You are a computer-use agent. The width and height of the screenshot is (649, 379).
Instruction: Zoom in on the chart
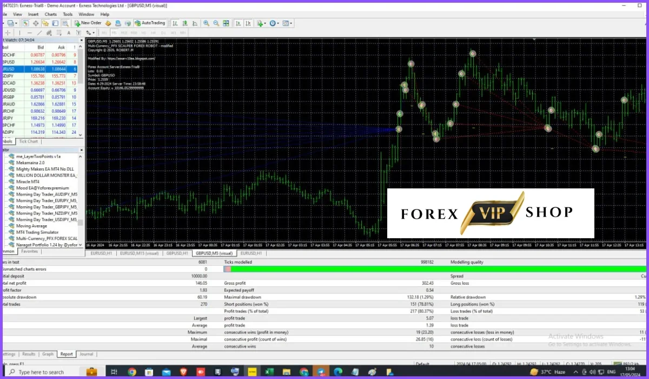[206, 23]
